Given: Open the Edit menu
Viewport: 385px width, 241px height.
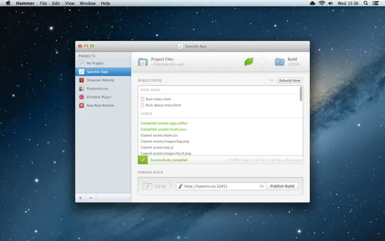Looking at the screenshot, I should click(56, 3).
